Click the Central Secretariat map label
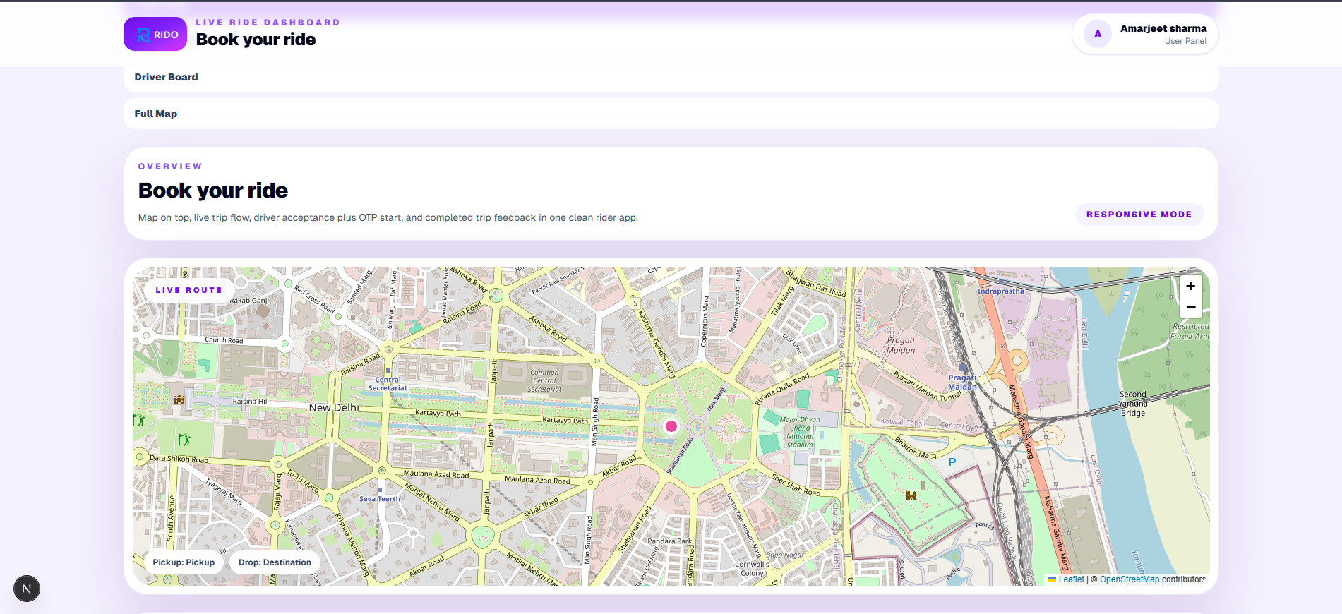Image resolution: width=1342 pixels, height=614 pixels. pyautogui.click(x=388, y=384)
